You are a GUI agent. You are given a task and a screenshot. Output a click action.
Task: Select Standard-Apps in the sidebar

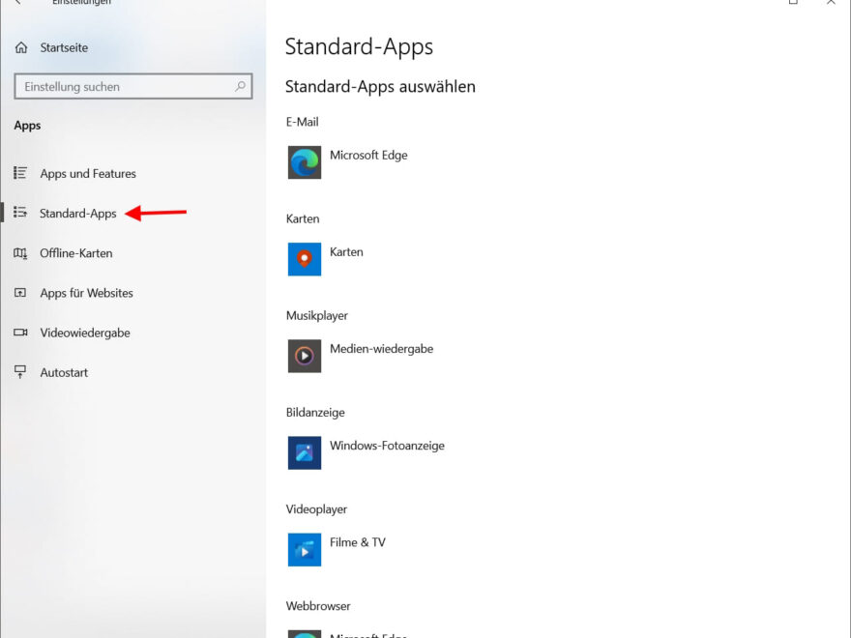pyautogui.click(x=78, y=214)
